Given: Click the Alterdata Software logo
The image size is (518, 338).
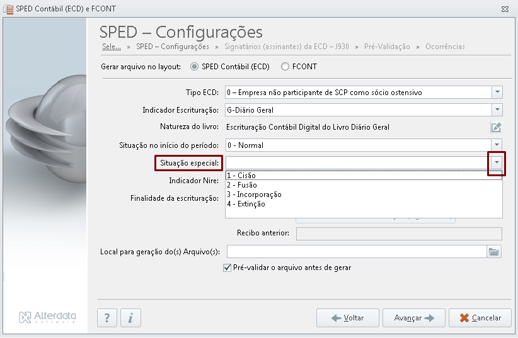Looking at the screenshot, I should (x=47, y=317).
